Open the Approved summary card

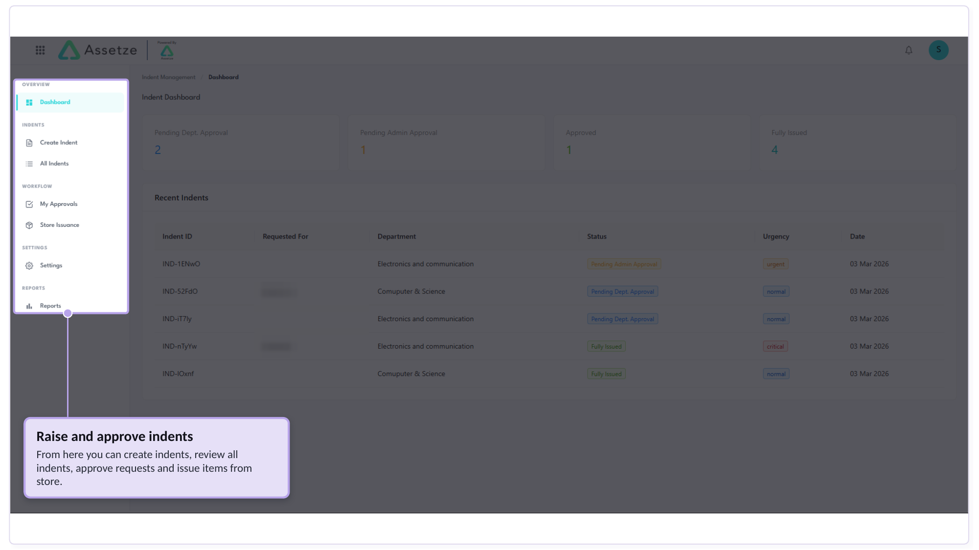[x=652, y=143]
